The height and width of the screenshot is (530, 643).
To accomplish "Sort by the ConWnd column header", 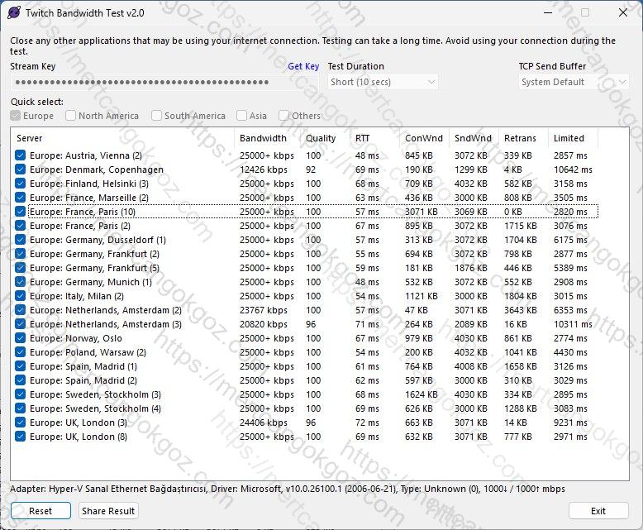I will 424,138.
